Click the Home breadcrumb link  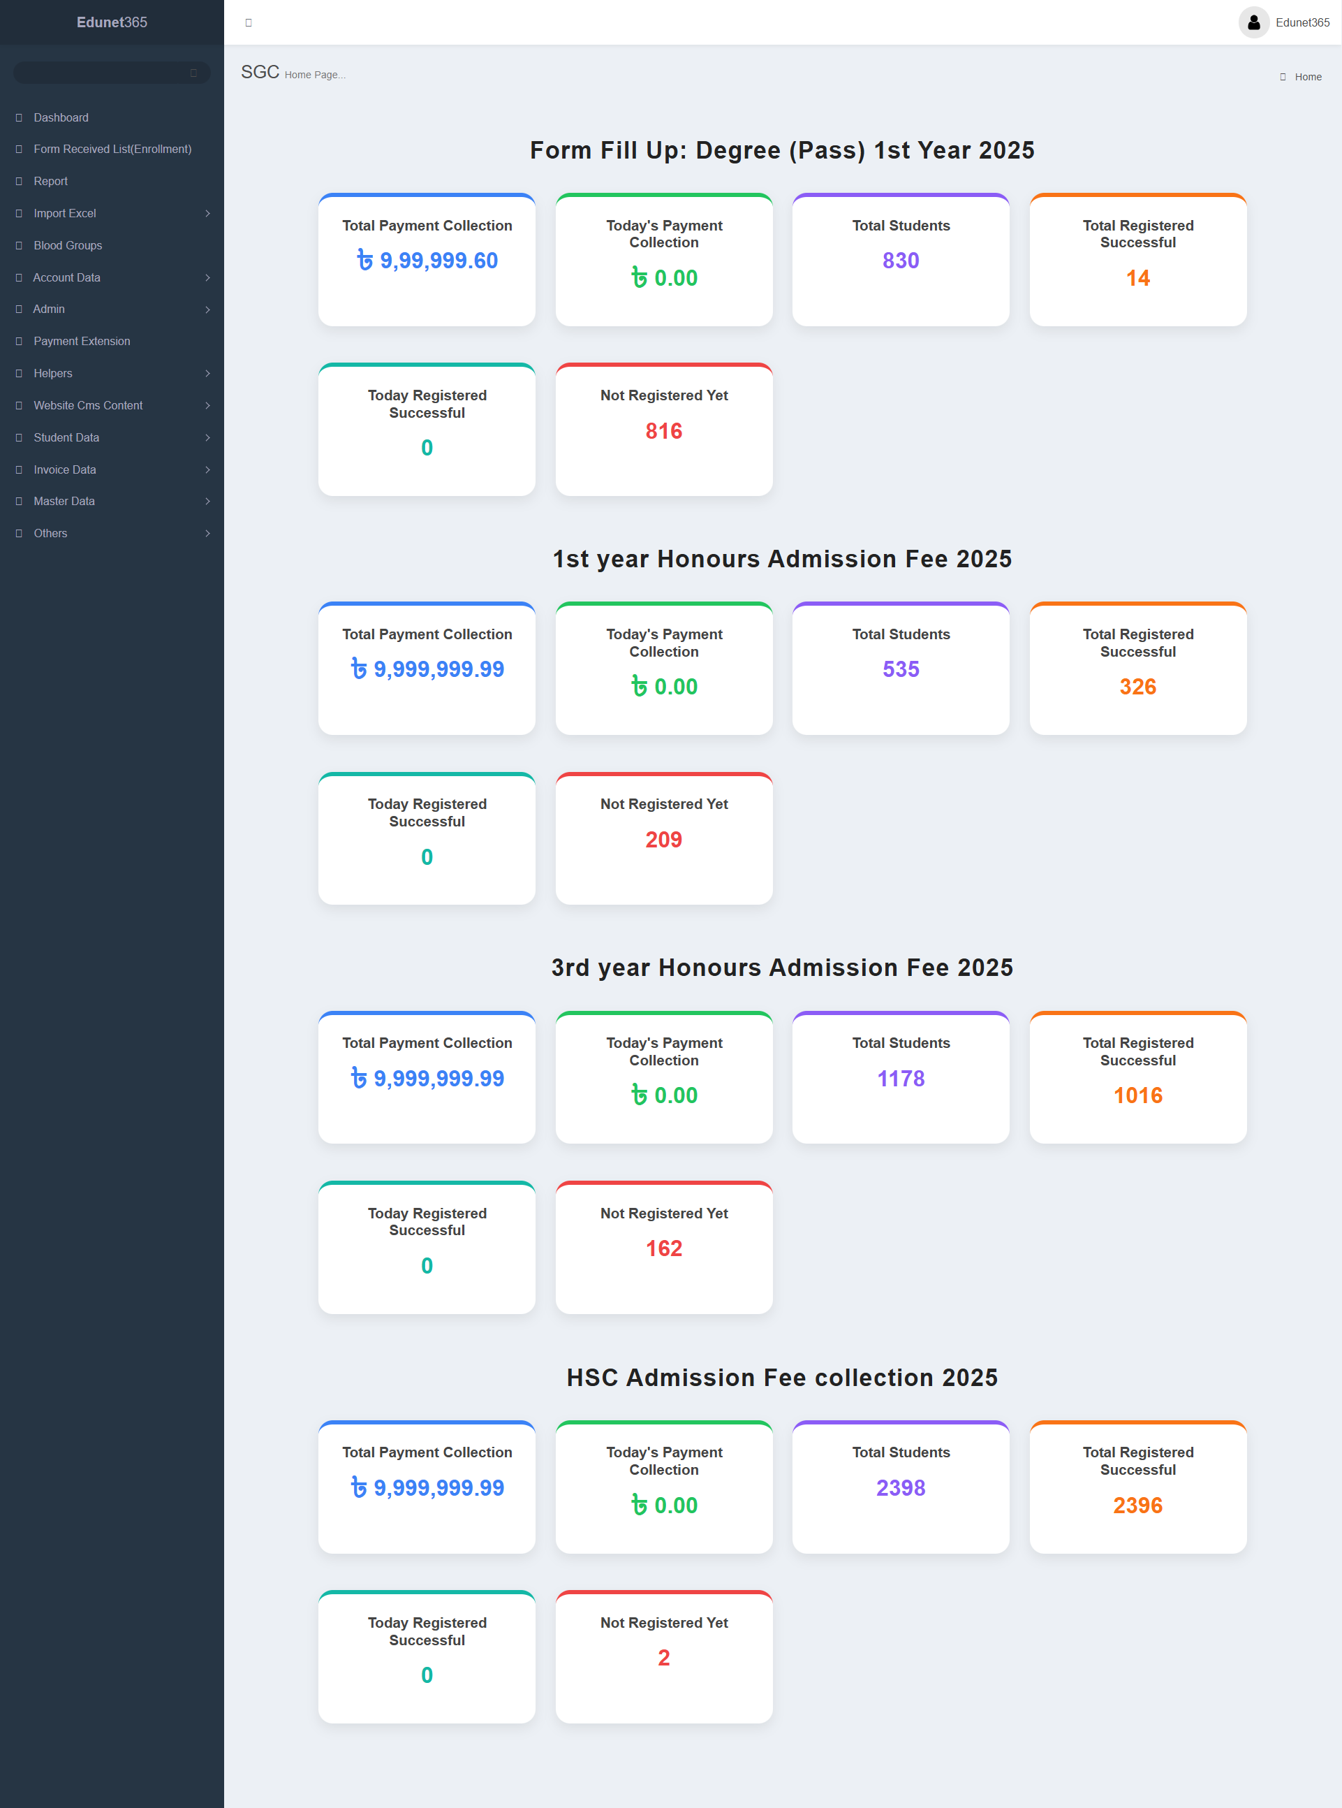(1307, 77)
